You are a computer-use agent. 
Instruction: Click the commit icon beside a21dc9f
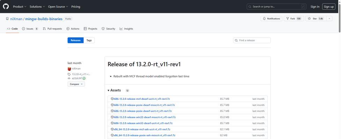click(69, 79)
